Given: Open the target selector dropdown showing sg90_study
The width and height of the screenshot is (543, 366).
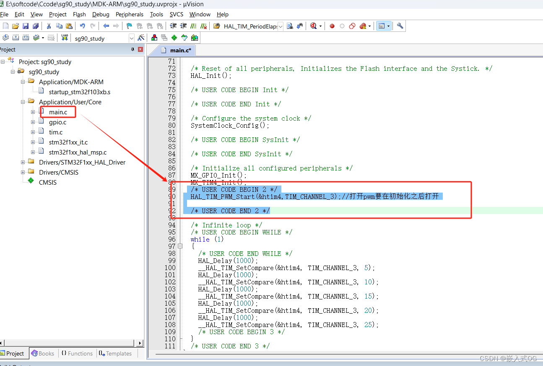Looking at the screenshot, I should tap(131, 38).
